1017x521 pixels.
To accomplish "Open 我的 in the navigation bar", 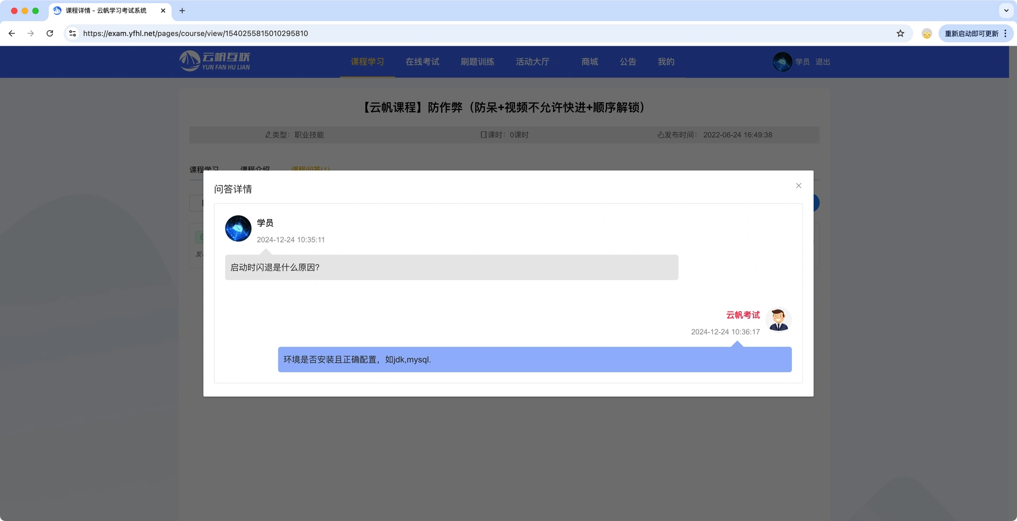I will (666, 62).
